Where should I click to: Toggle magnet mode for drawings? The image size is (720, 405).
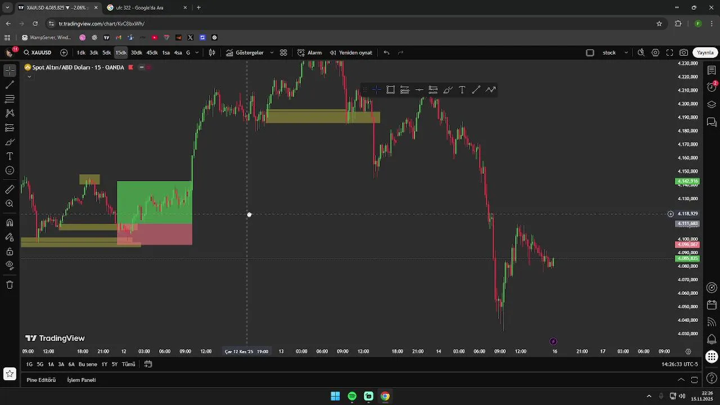click(x=10, y=223)
